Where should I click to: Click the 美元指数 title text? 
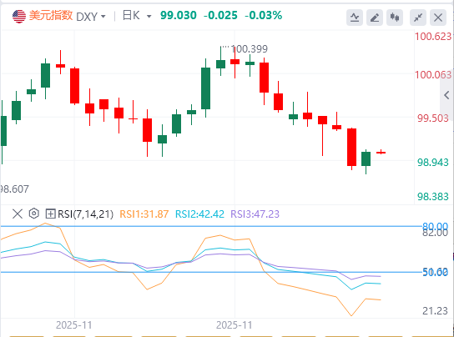click(x=51, y=16)
